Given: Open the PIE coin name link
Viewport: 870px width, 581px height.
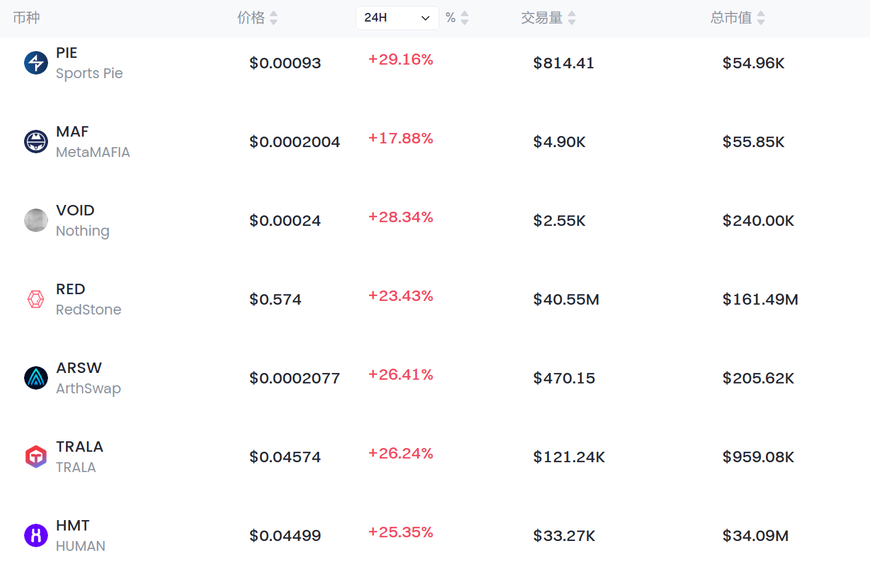Looking at the screenshot, I should tap(67, 53).
